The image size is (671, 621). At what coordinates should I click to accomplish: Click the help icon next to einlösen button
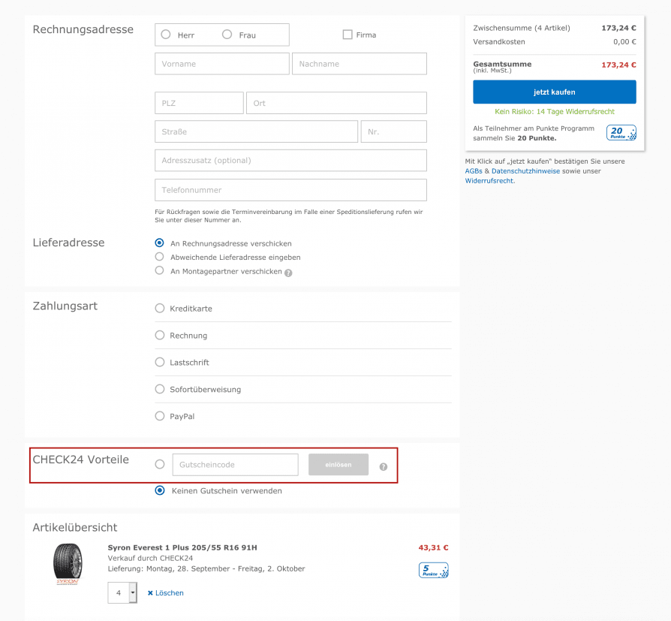tap(384, 467)
